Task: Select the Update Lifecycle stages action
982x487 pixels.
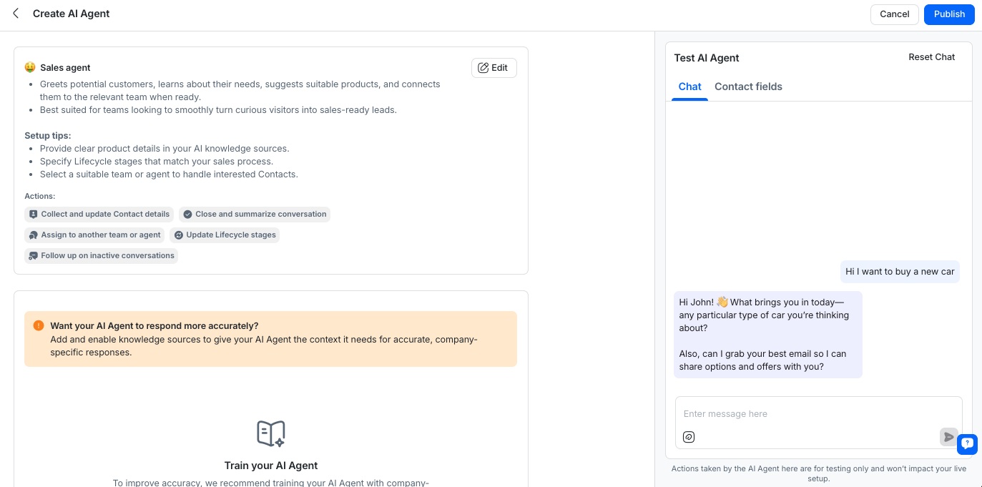Action: pyautogui.click(x=225, y=235)
